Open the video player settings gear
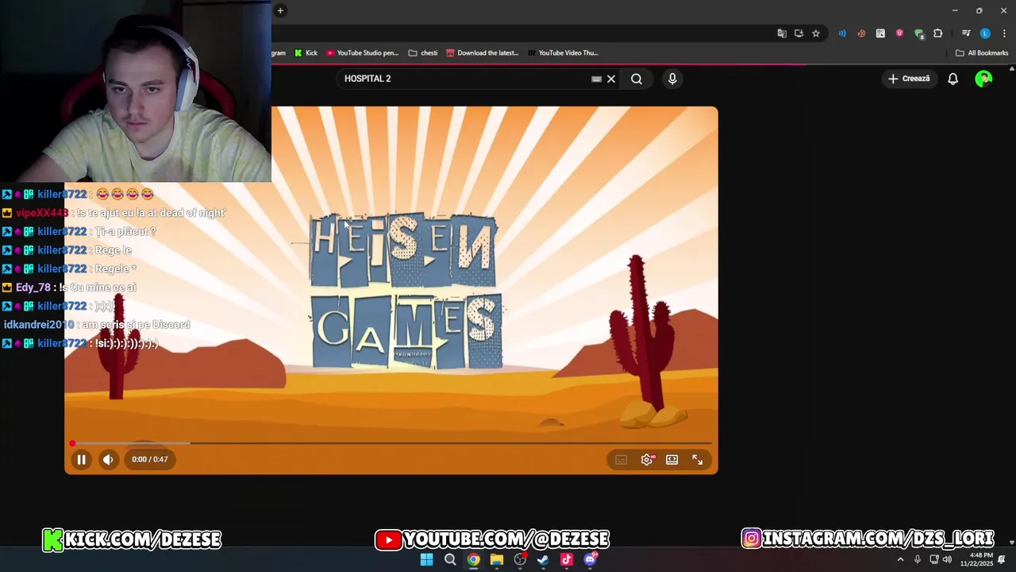This screenshot has width=1016, height=572. [x=647, y=460]
